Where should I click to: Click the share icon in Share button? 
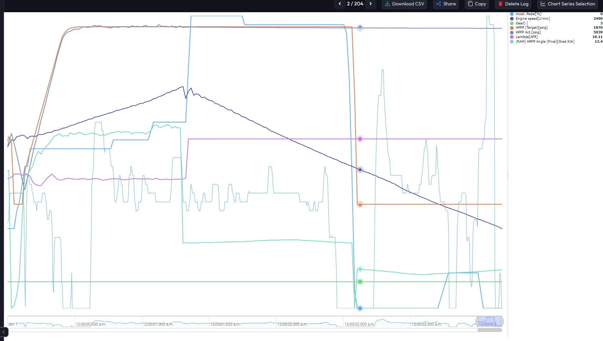pyautogui.click(x=439, y=4)
